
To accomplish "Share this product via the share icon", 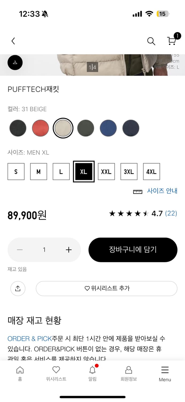I will (18, 288).
